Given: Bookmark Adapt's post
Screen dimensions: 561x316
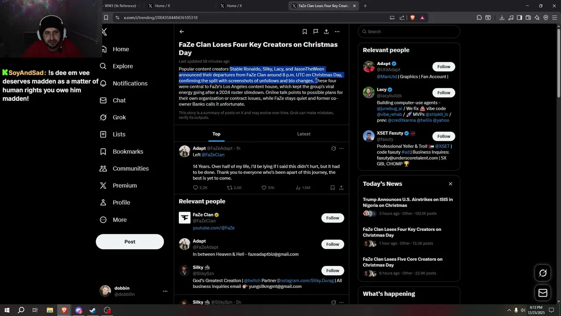Looking at the screenshot, I should click(x=332, y=188).
